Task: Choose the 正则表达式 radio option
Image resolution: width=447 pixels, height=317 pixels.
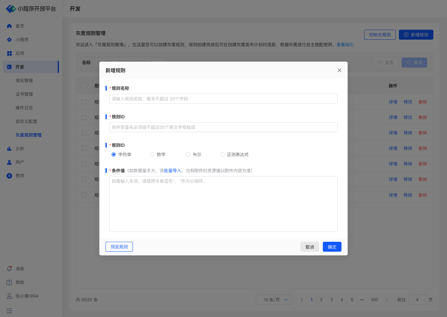Action: (x=222, y=155)
